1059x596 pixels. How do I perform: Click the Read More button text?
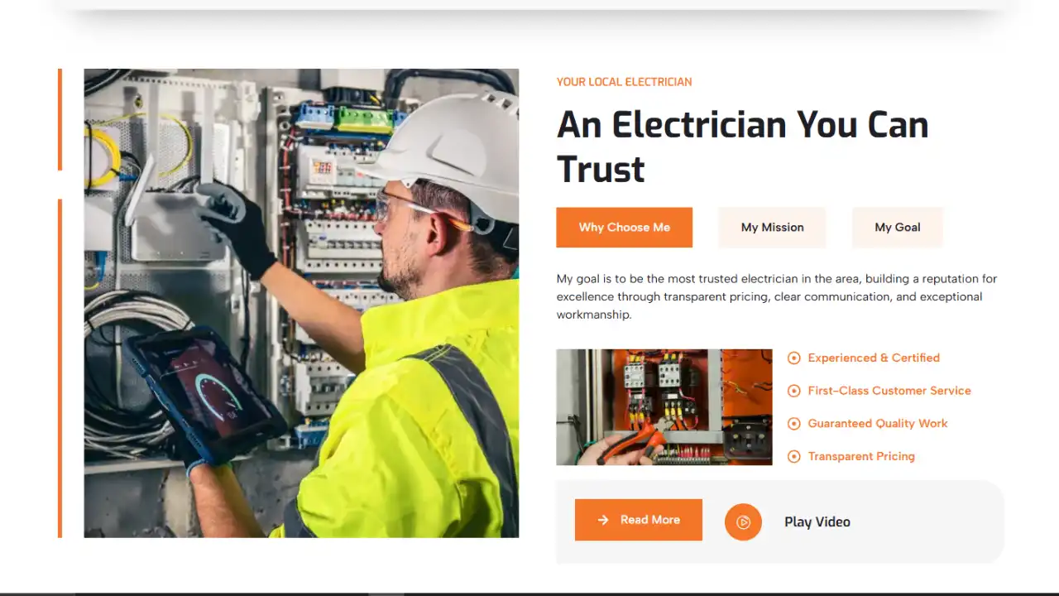(650, 520)
